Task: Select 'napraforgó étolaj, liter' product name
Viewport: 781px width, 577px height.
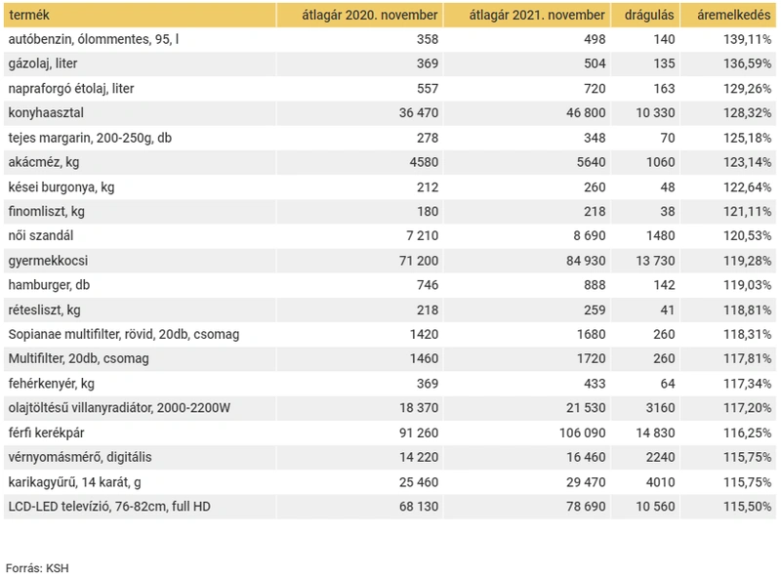Action: pos(71,88)
